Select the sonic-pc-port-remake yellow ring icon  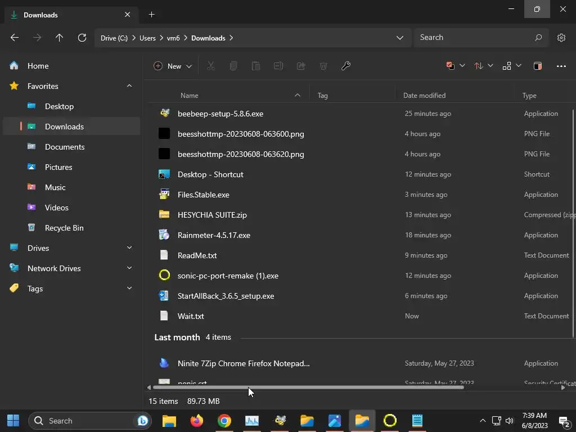164,274
